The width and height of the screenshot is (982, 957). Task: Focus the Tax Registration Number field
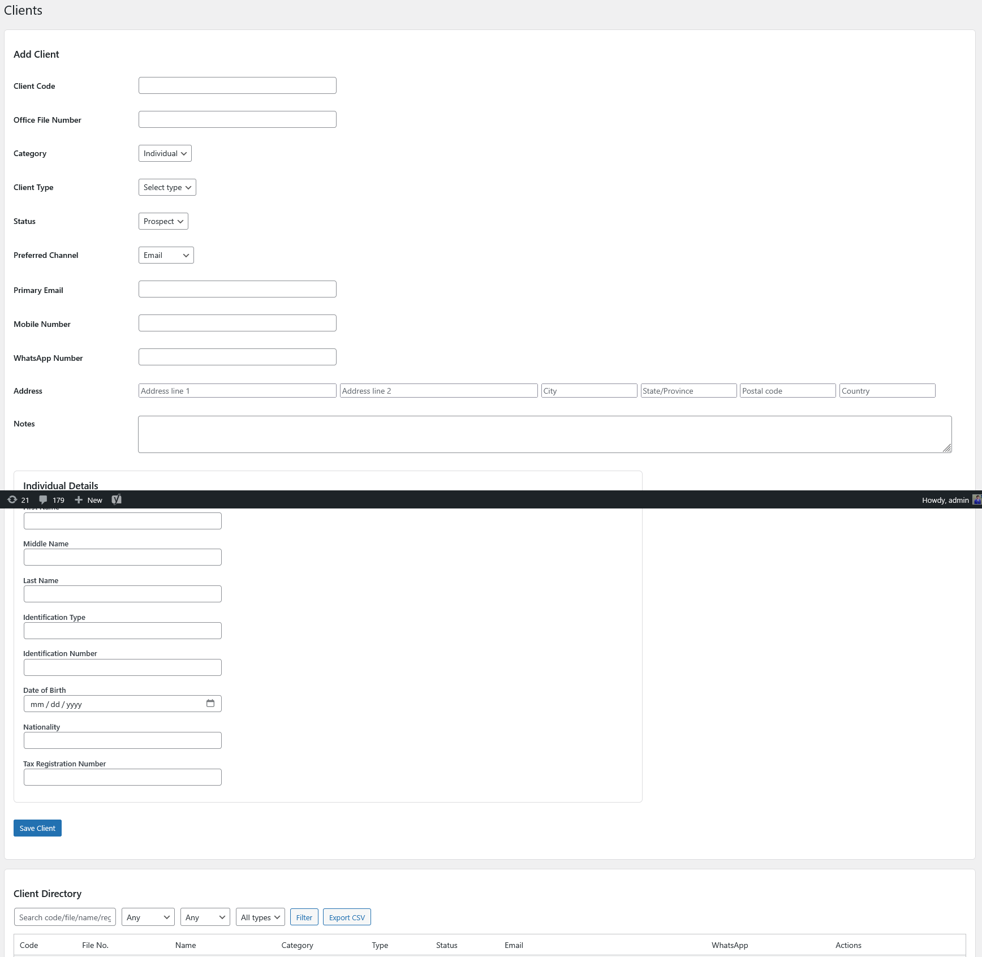tap(123, 777)
